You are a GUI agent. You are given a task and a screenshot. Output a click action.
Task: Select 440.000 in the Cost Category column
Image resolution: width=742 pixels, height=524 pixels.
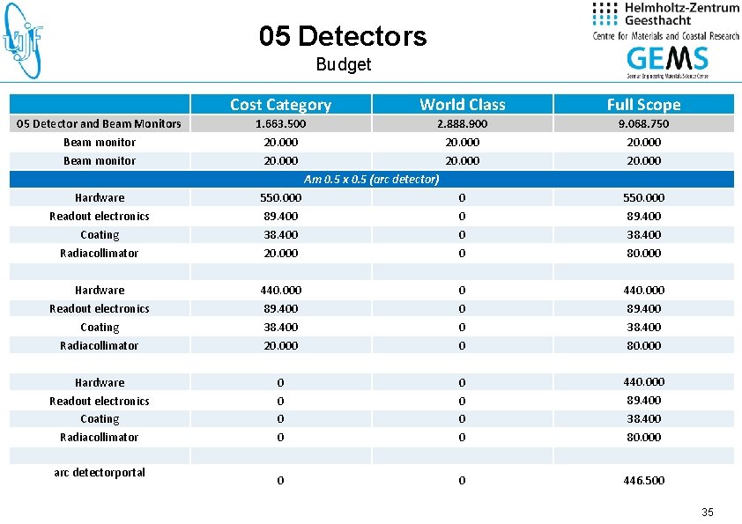(280, 290)
